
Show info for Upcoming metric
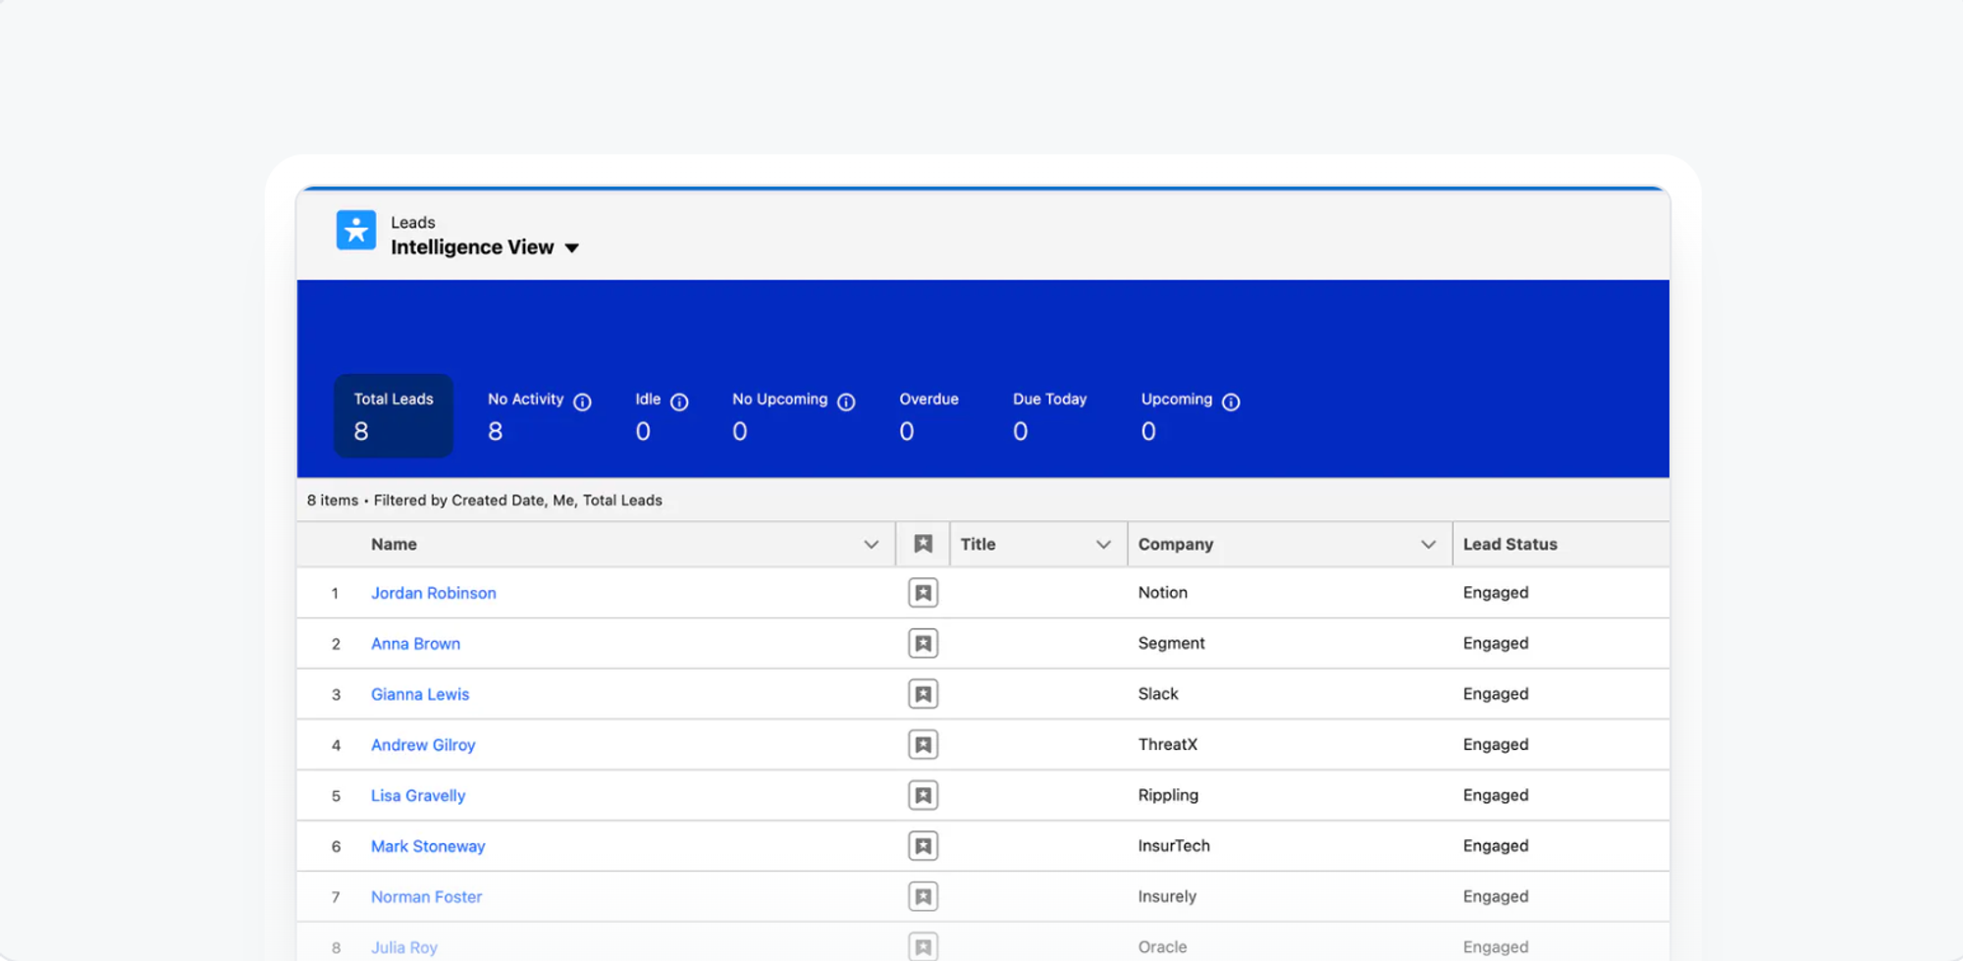(x=1231, y=401)
